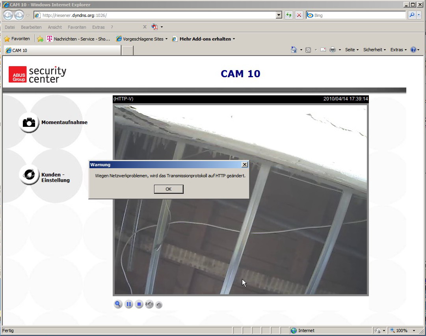Toggle the mute audio icon
Image resolution: width=426 pixels, height=336 pixels.
point(159,305)
